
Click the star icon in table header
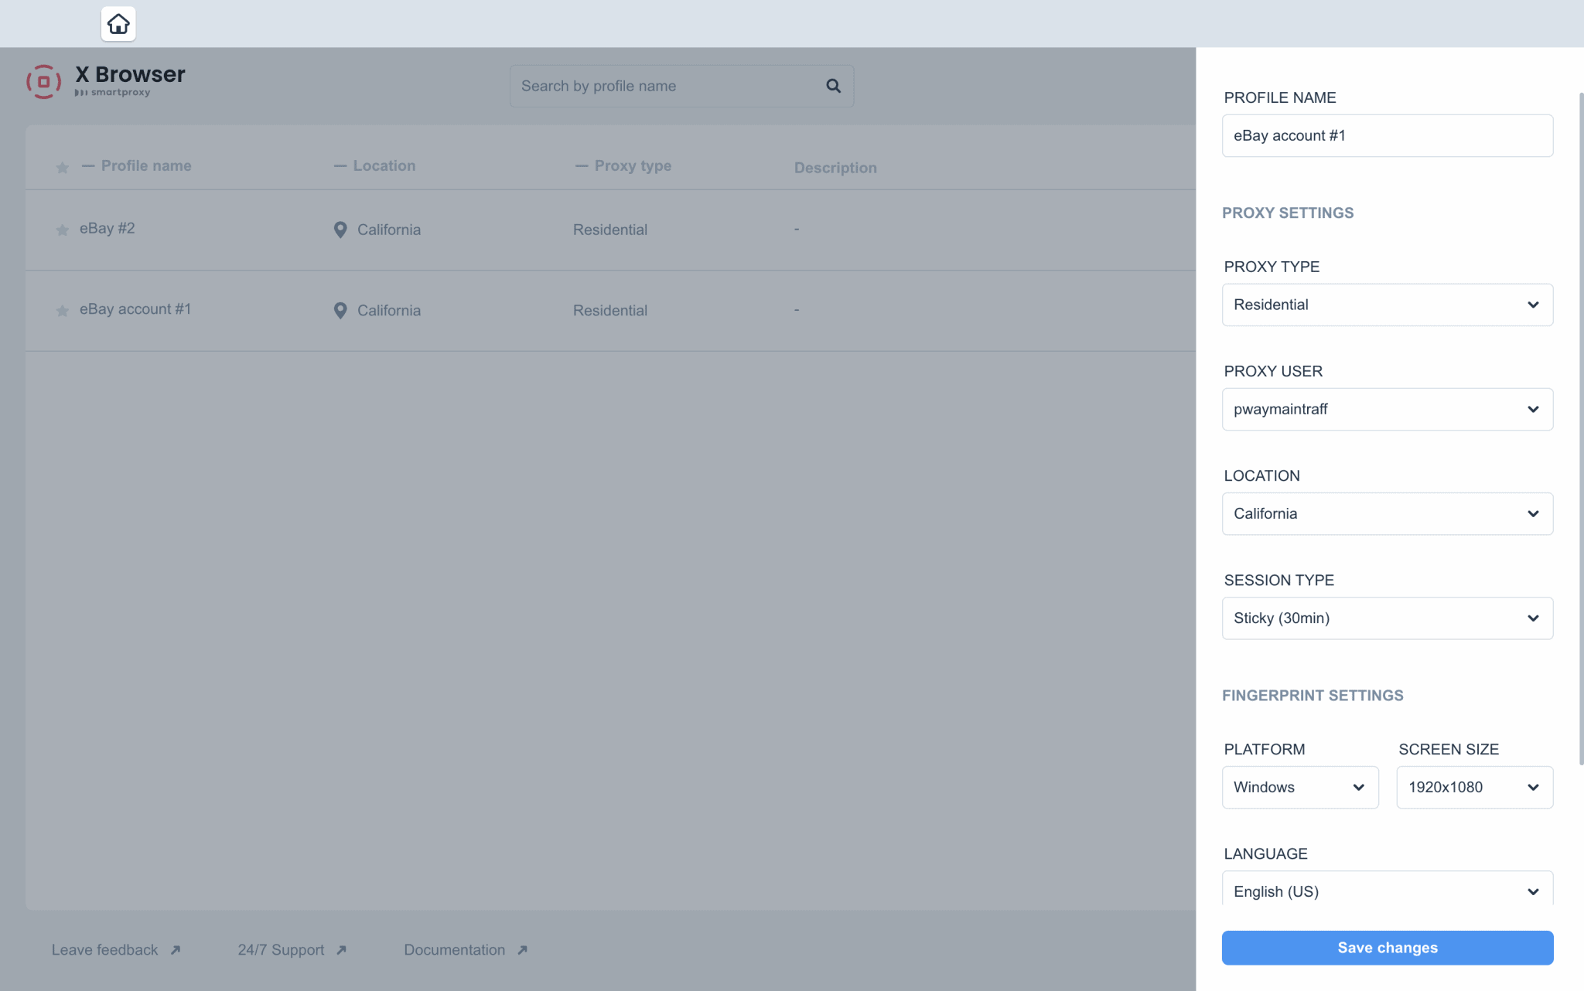[x=63, y=167]
